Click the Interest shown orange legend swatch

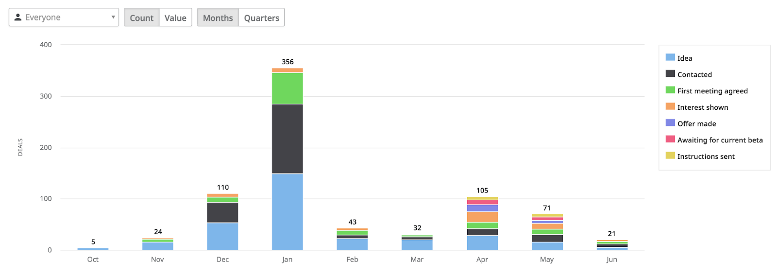pos(670,106)
